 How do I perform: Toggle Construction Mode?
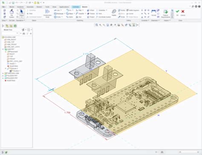[47, 14]
